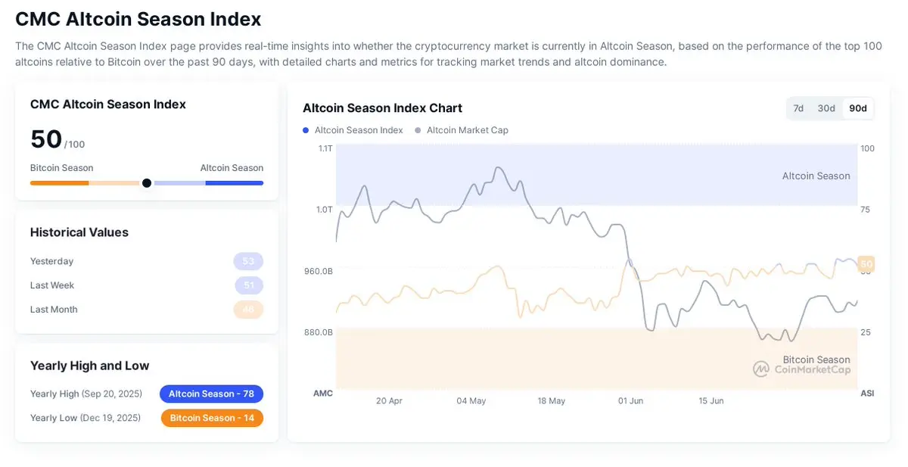Click the gray Altcoin Market Cap legend dot
The image size is (908, 467).
[x=418, y=130]
